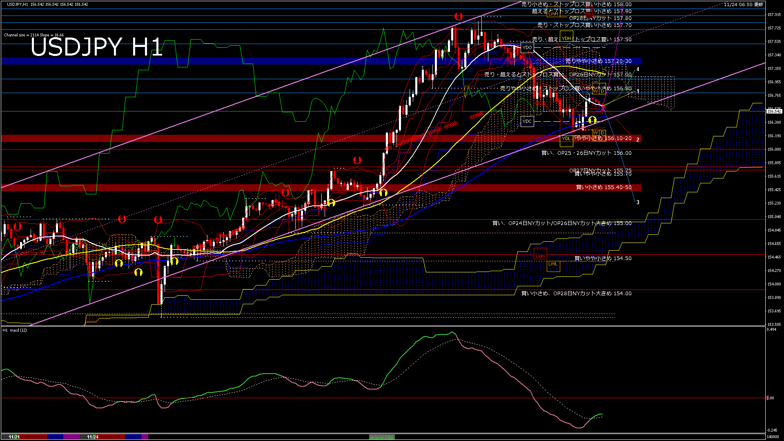Click the Channel size = 2114 Slope text
The width and height of the screenshot is (784, 441).
(35, 34)
